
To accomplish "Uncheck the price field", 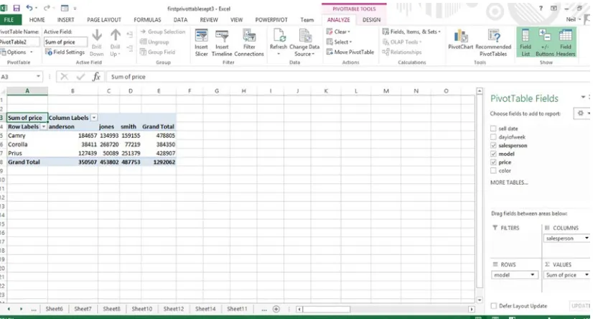I will (493, 162).
